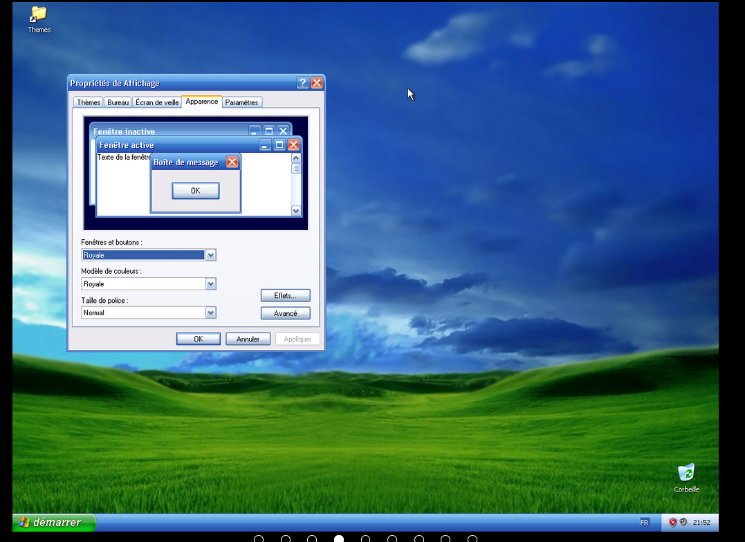This screenshot has width=745, height=542.
Task: Click the Effets... button
Action: click(x=285, y=295)
